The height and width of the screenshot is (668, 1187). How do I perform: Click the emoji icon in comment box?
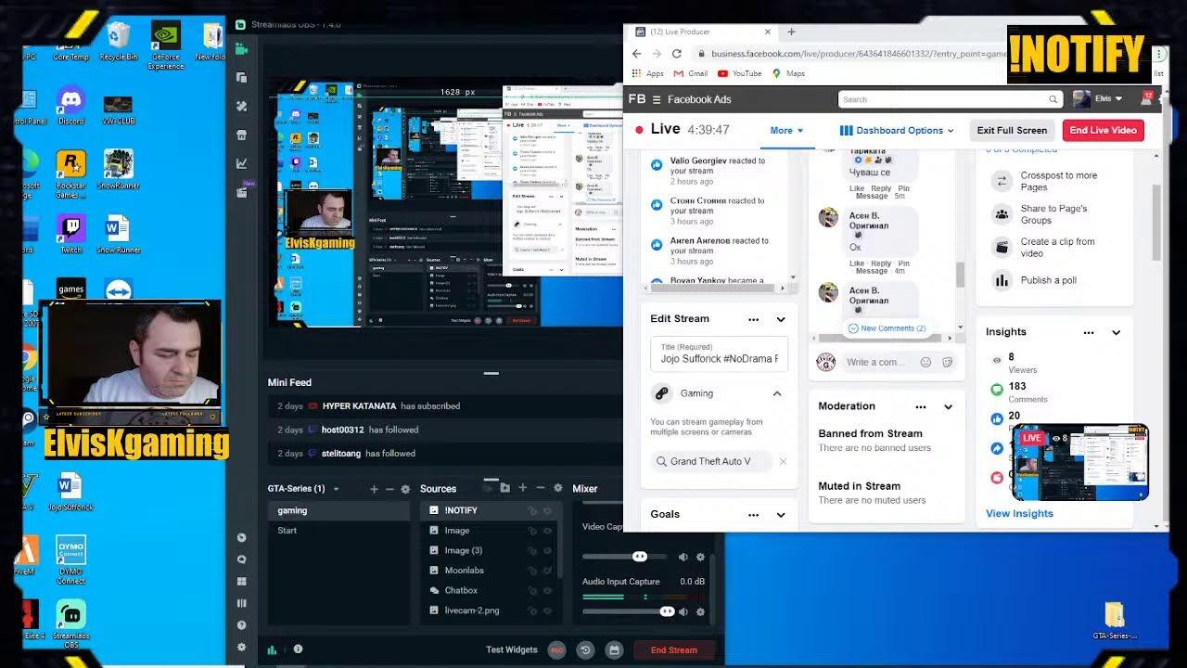pos(925,362)
